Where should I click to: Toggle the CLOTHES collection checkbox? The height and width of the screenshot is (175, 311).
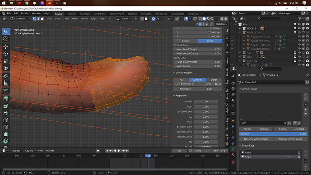(x=295, y=61)
